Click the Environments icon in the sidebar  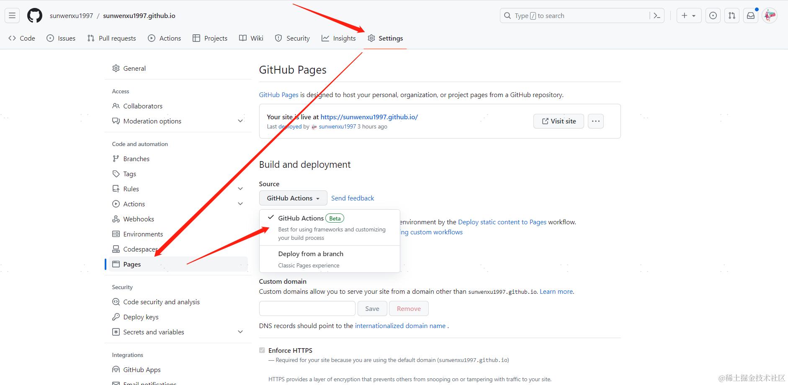[116, 234]
